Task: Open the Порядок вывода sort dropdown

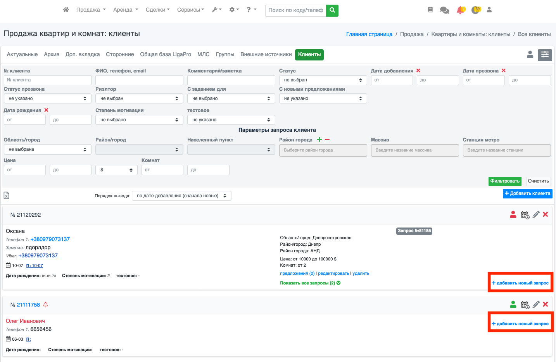Action: [x=181, y=196]
